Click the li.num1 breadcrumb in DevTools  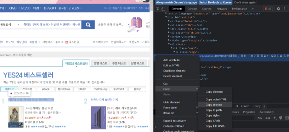point(245,106)
